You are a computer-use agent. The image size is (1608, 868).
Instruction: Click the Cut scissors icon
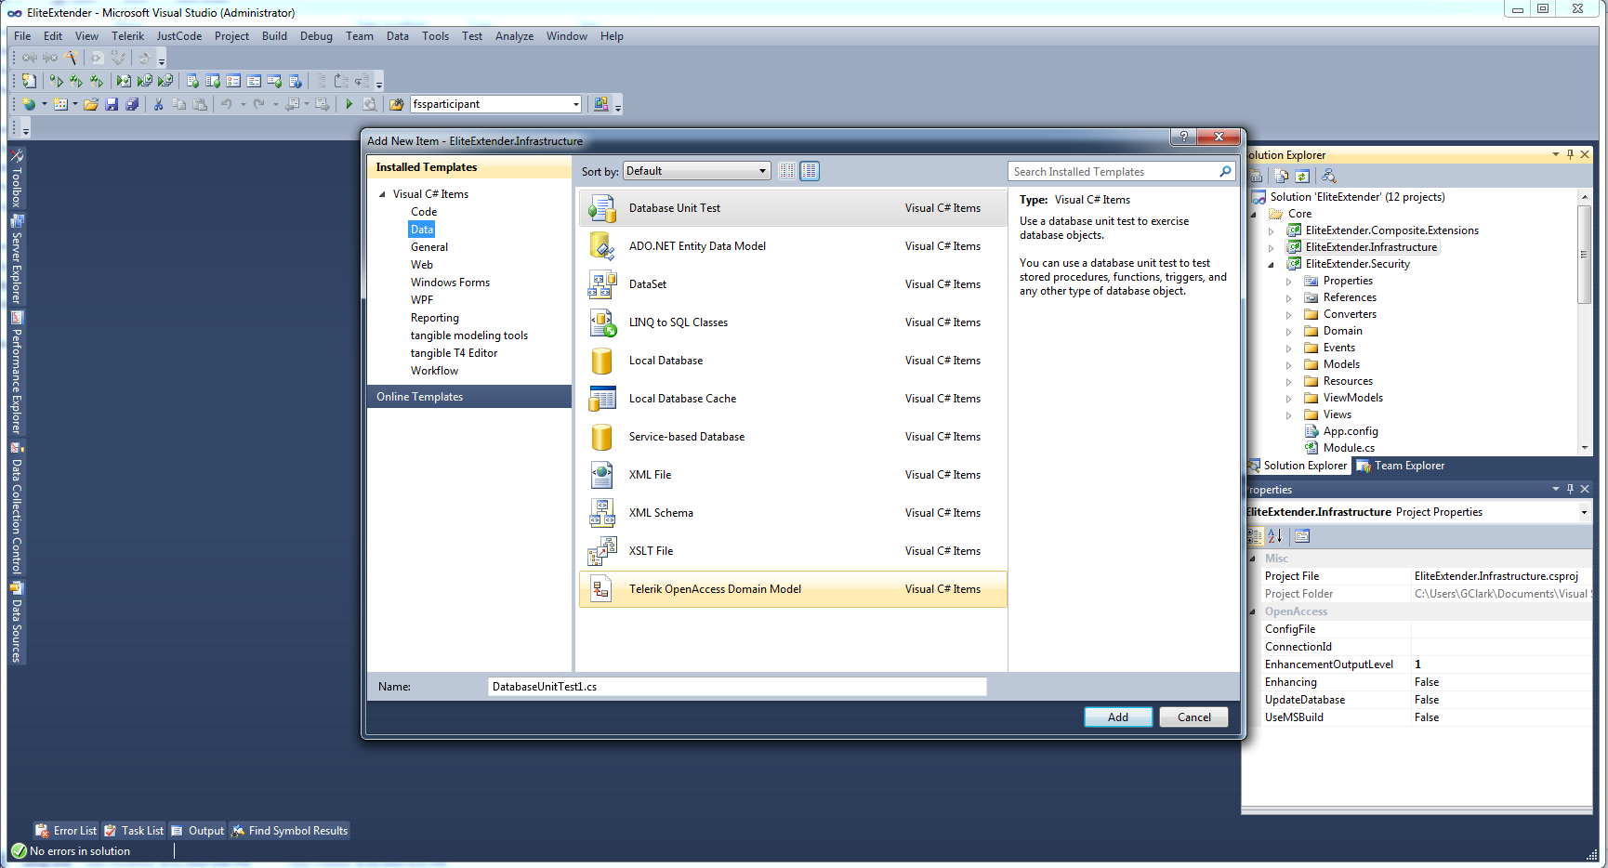[158, 104]
